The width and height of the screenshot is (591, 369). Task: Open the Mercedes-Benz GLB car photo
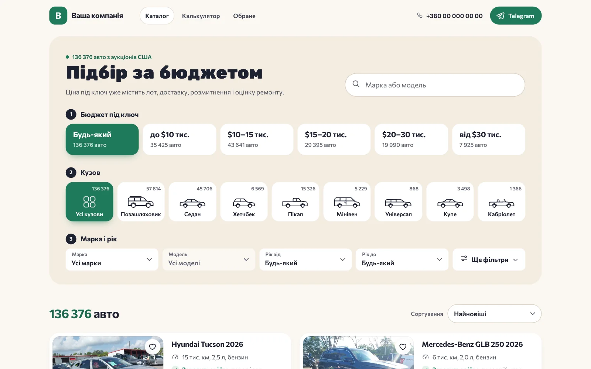tap(358, 352)
